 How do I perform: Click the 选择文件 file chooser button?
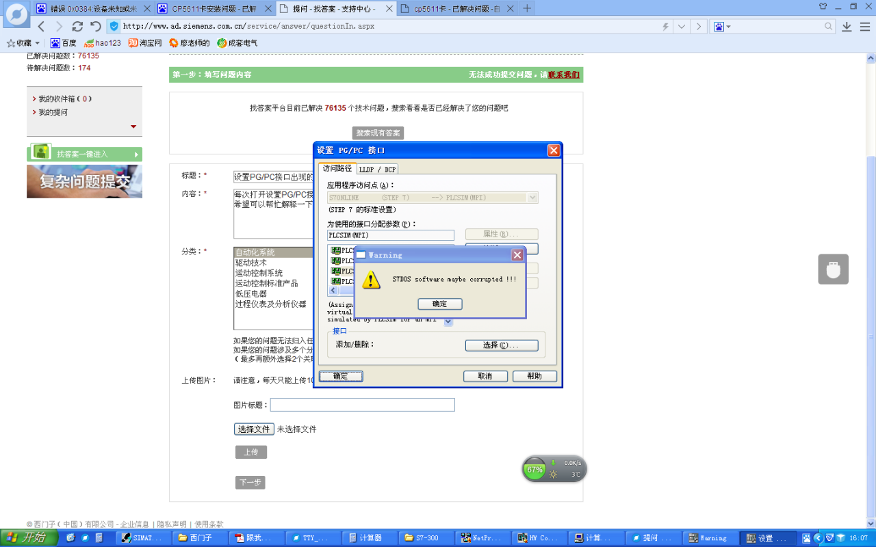[254, 429]
